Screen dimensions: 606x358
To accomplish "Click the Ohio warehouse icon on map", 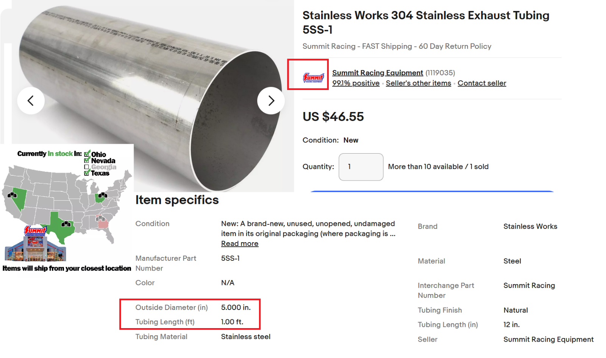I will coord(102,195).
